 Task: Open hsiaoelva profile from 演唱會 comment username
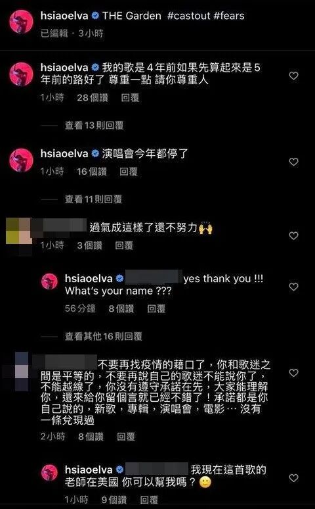coord(64,153)
